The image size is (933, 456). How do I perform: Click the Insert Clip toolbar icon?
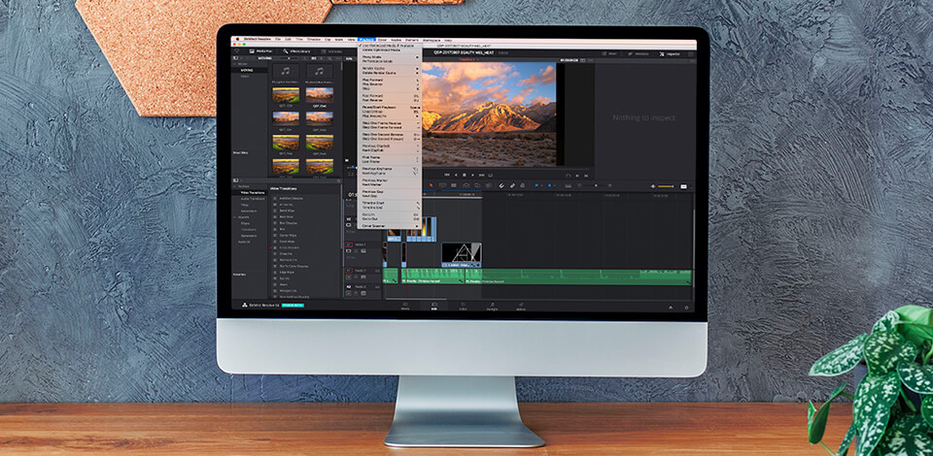tap(466, 185)
